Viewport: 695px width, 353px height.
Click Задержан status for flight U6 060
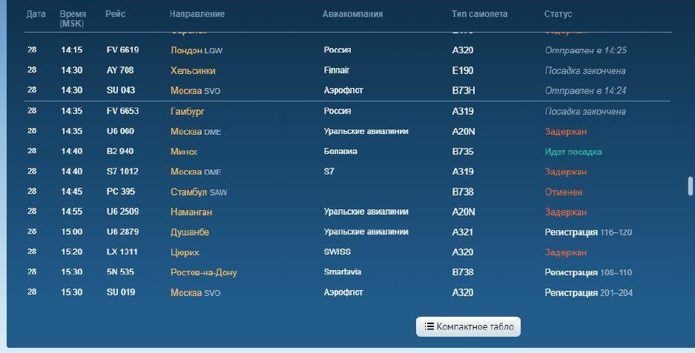[x=566, y=131]
